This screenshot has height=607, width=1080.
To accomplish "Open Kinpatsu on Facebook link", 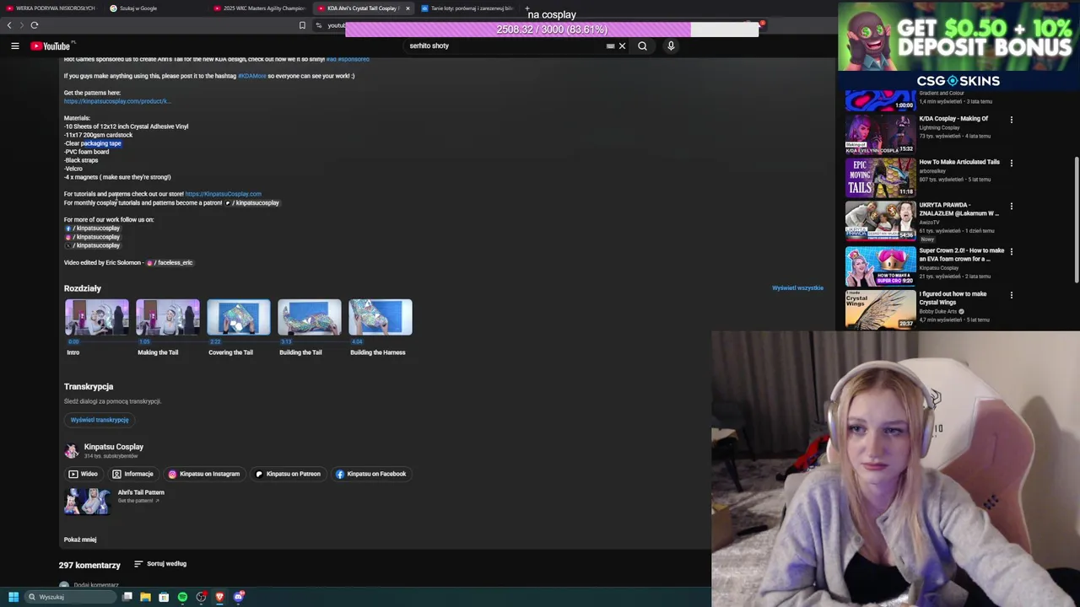I will pos(371,474).
